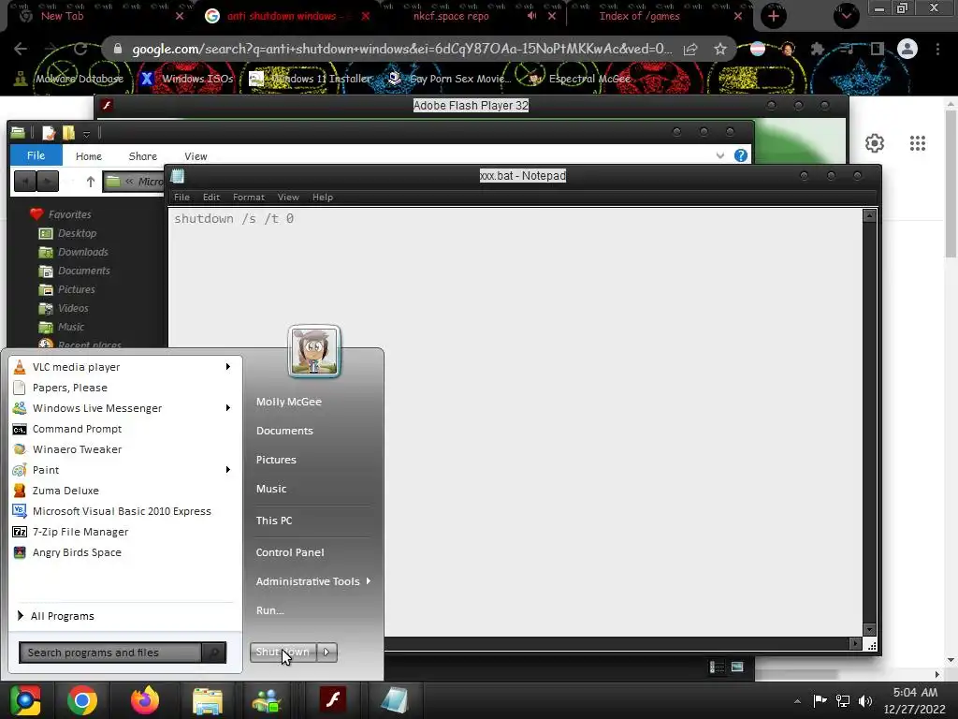
Task: Open Action Center flag tray icon
Action: pos(820,701)
